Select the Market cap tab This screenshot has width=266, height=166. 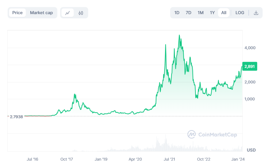pyautogui.click(x=41, y=13)
